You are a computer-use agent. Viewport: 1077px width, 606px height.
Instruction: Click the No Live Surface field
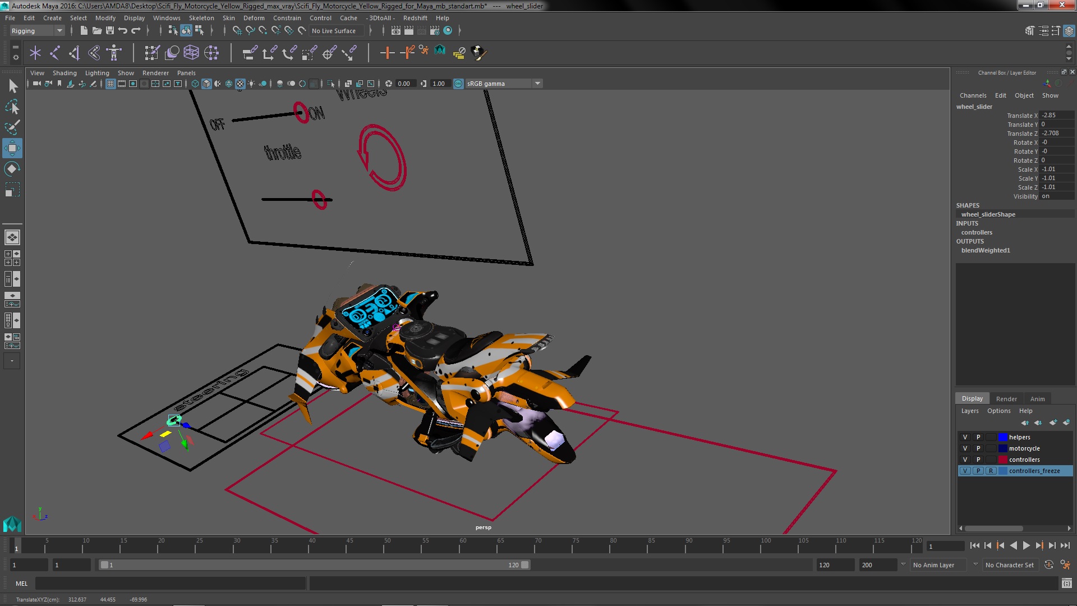pos(337,31)
